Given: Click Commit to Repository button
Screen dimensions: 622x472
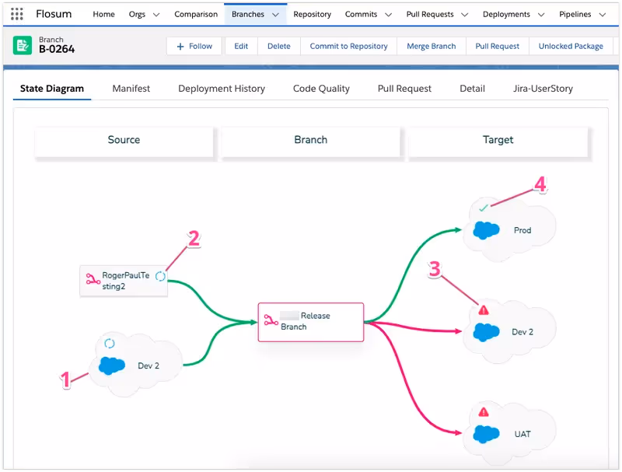Looking at the screenshot, I should (x=348, y=46).
